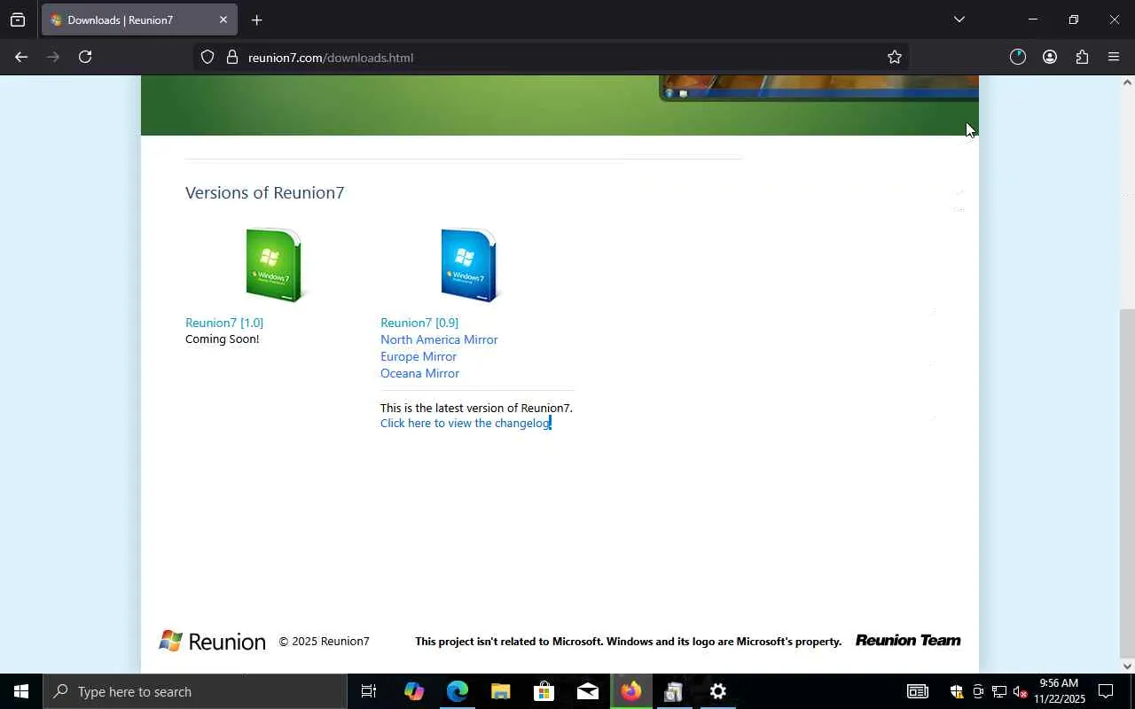Click the © 2025 Reunion7 footer text
Image resolution: width=1135 pixels, height=709 pixels.
point(324,641)
